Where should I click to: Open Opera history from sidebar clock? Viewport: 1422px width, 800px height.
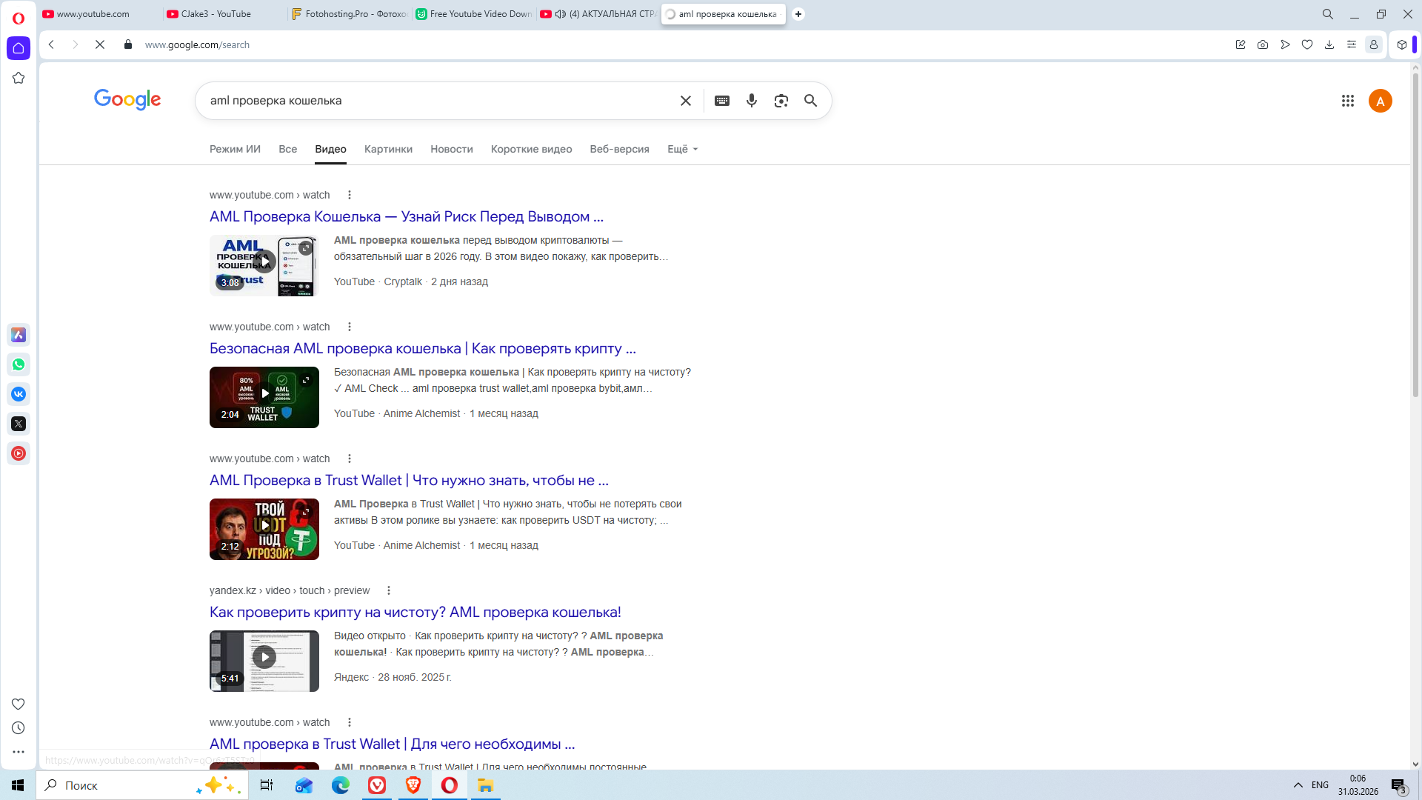pos(19,728)
